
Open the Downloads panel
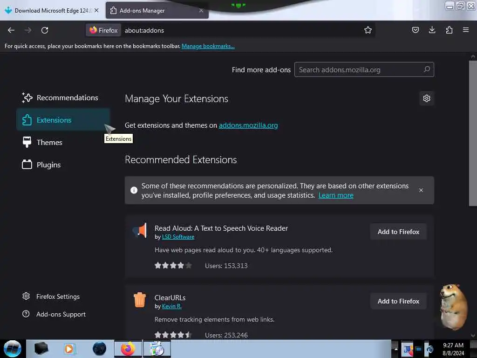(432, 30)
